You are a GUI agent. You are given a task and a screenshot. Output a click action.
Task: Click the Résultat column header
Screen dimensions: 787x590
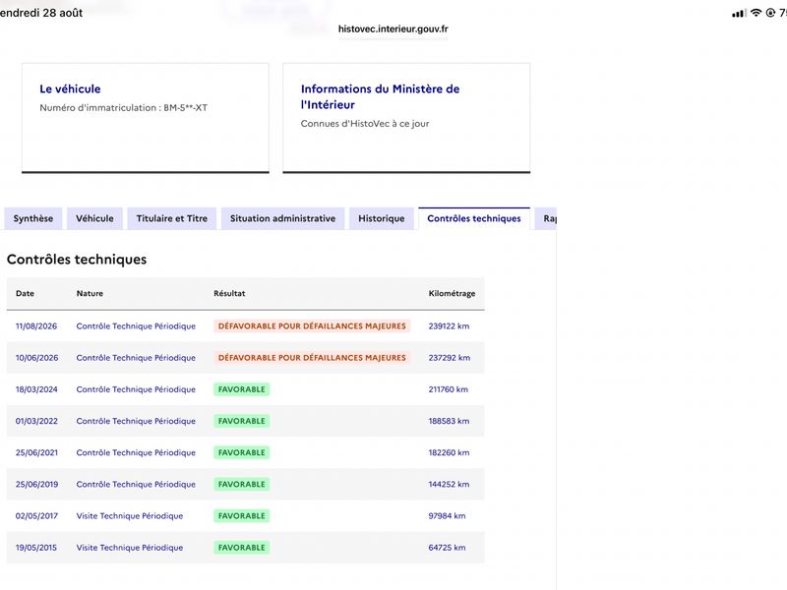click(x=229, y=293)
